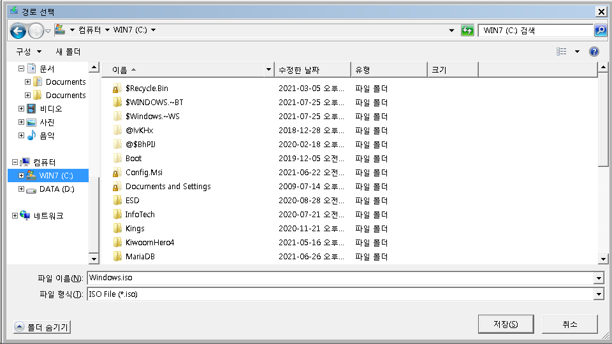
Task: Click the greyed Forward arrow button
Action: point(36,31)
